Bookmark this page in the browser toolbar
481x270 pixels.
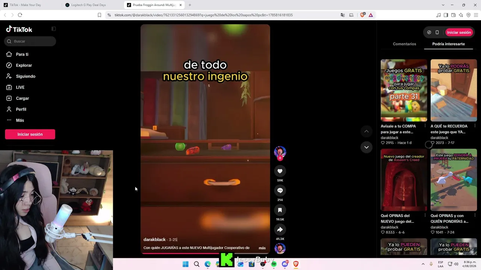click(99, 15)
